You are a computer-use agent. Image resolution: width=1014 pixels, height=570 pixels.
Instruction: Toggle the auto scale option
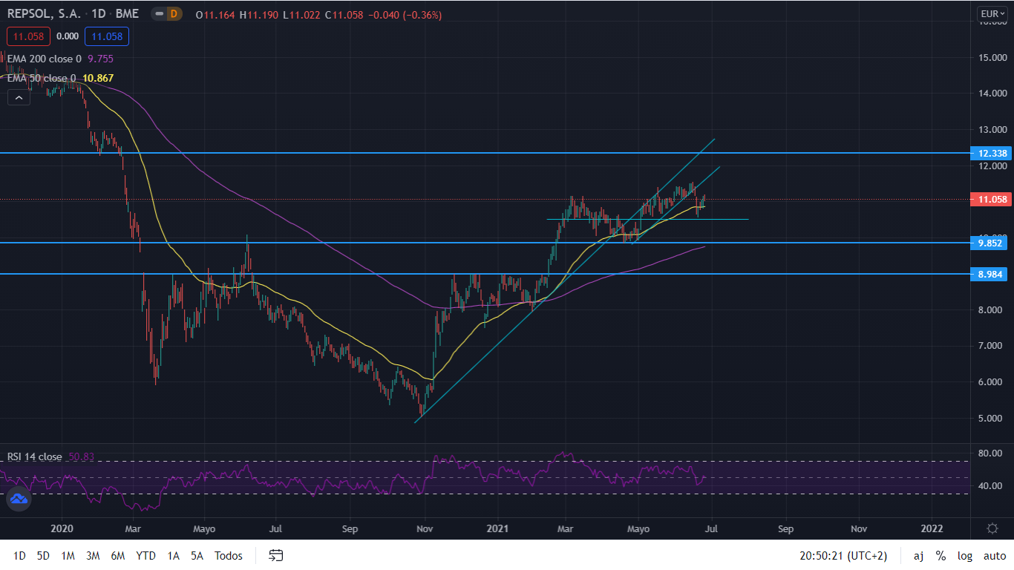(994, 556)
